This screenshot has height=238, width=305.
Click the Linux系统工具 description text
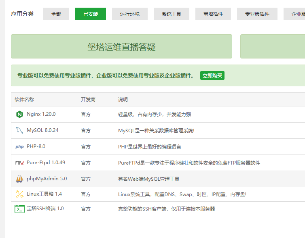(x=182, y=194)
